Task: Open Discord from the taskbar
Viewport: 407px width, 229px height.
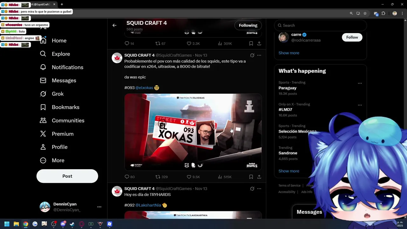Action: (63, 224)
